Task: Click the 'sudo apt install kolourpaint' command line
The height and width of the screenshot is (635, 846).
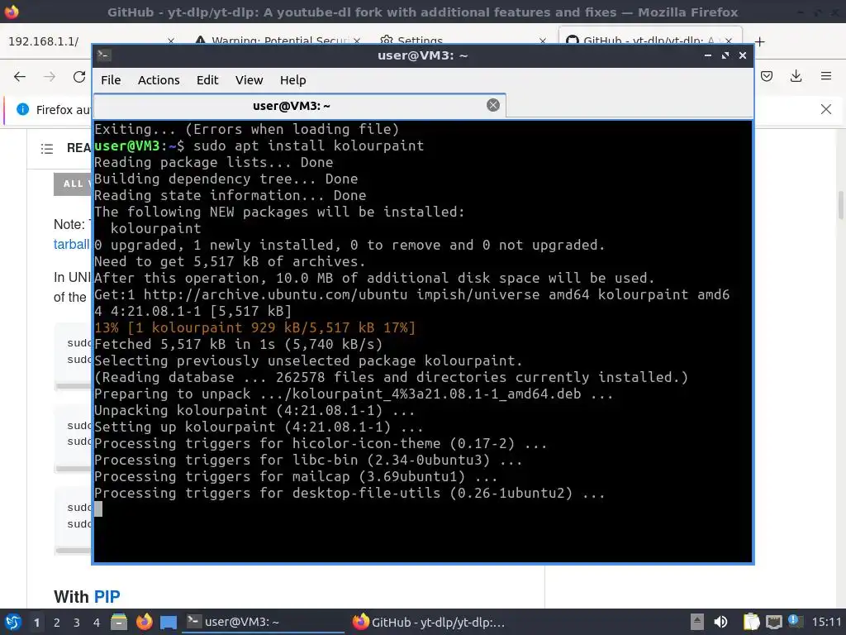Action: [309, 146]
